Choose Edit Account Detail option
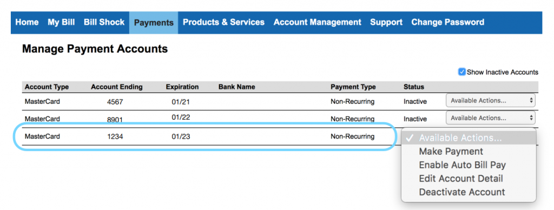 click(x=461, y=179)
